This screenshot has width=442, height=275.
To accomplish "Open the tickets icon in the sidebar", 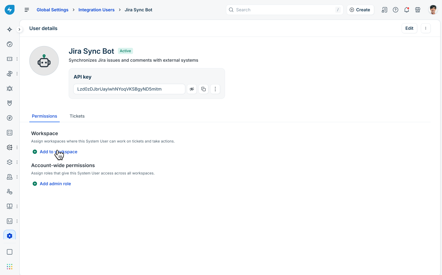I will pyautogui.click(x=10, y=59).
